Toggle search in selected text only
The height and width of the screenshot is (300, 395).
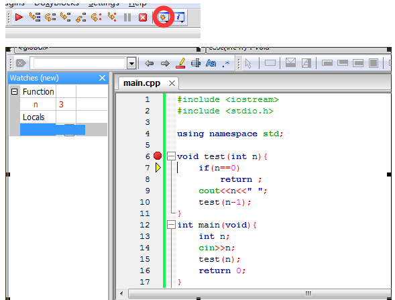point(196,63)
